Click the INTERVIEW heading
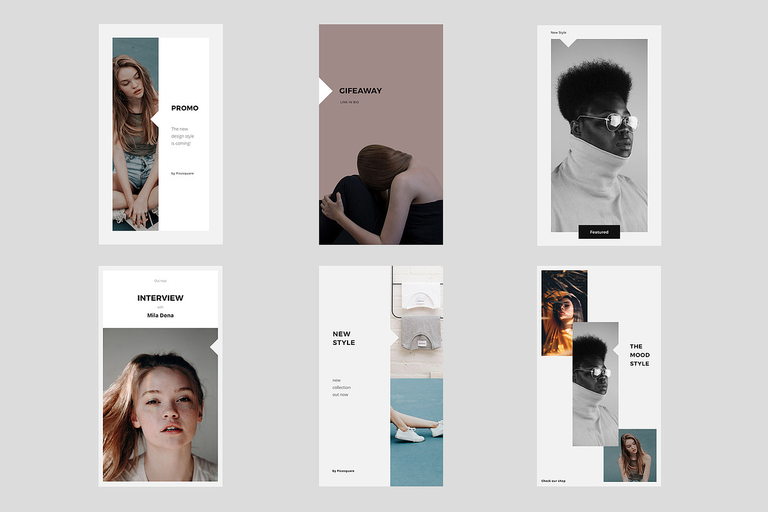768x512 pixels. click(160, 298)
